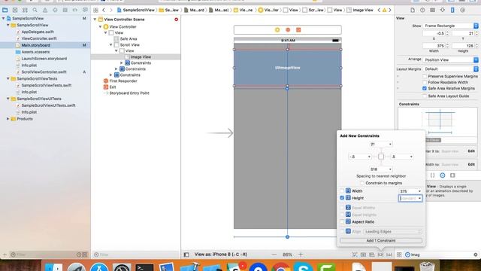This screenshot has height=271, width=481.
Task: Click SampleScrollView in the jump bar
Action: (136, 10)
